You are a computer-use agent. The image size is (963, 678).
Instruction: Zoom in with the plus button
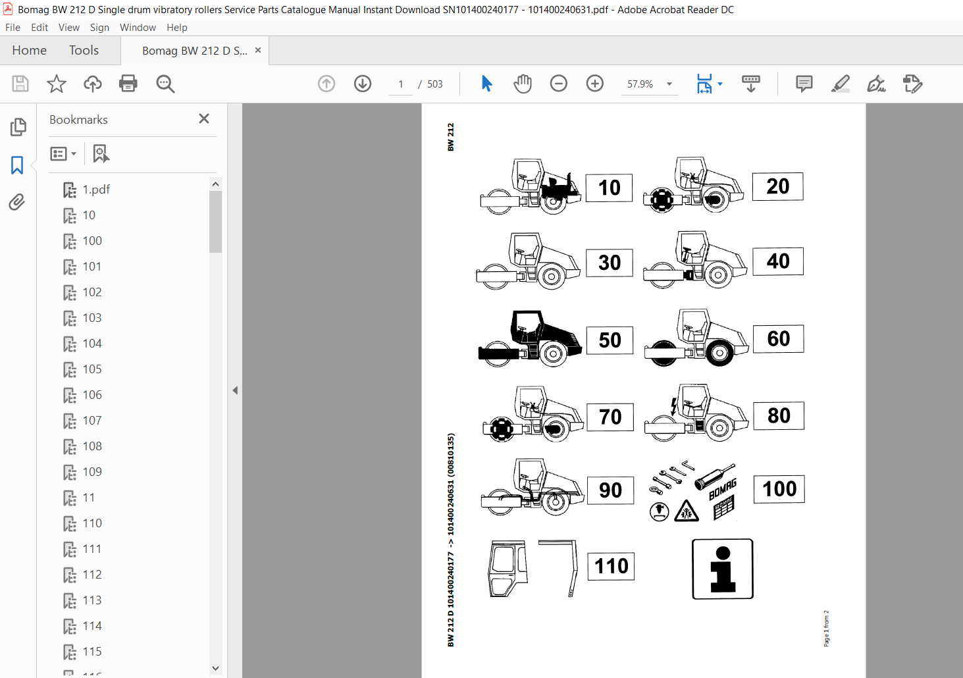595,84
